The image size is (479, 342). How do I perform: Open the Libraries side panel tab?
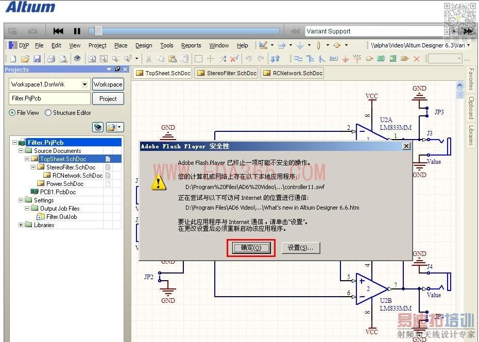tap(471, 134)
